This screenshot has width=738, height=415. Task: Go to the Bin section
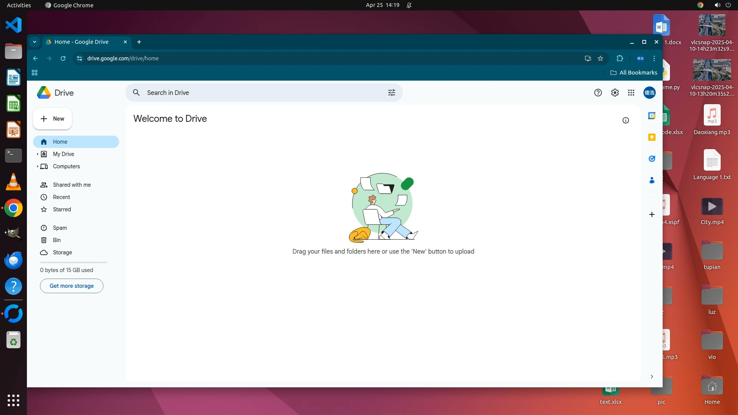(57, 240)
